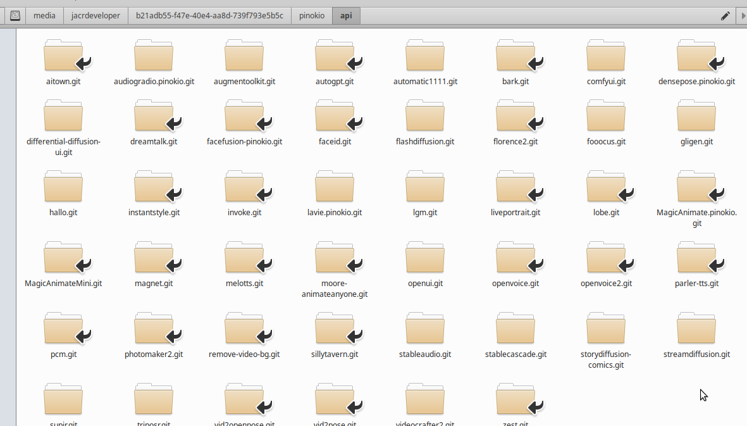Screen dimensions: 747x426
Task: Go up to the pinokio folder
Action: tap(312, 16)
